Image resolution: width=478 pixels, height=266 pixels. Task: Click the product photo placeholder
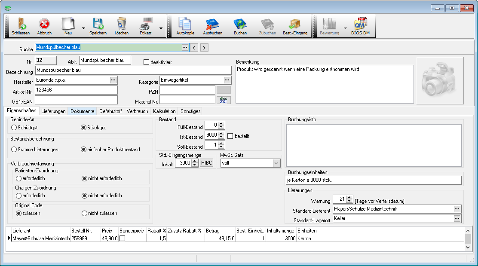point(440,80)
